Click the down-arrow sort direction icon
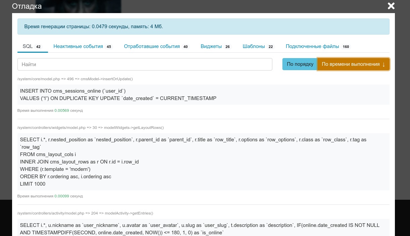Viewport: 410px width, 236px height. click(383, 64)
